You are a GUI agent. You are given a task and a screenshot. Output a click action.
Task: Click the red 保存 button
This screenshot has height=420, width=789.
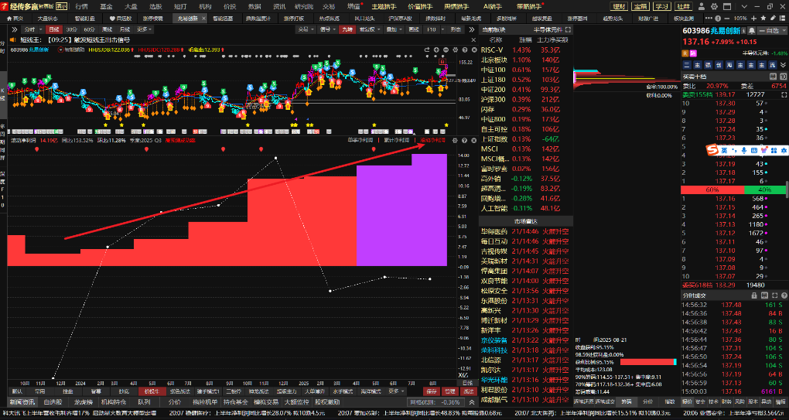click(432, 391)
